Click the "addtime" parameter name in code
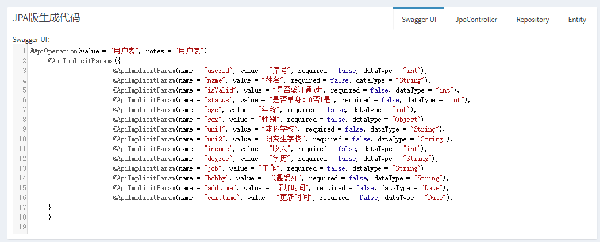Screen dimensions: 600x242 tap(220, 188)
